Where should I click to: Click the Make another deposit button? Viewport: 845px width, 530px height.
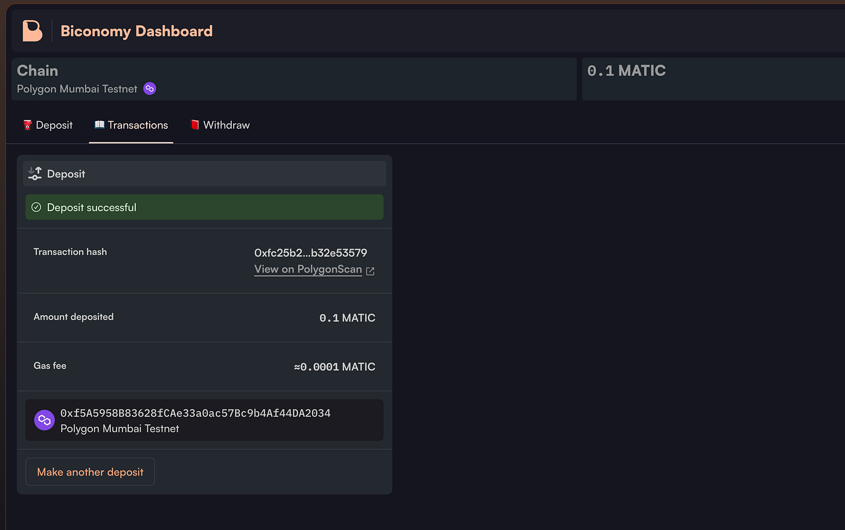tap(89, 472)
